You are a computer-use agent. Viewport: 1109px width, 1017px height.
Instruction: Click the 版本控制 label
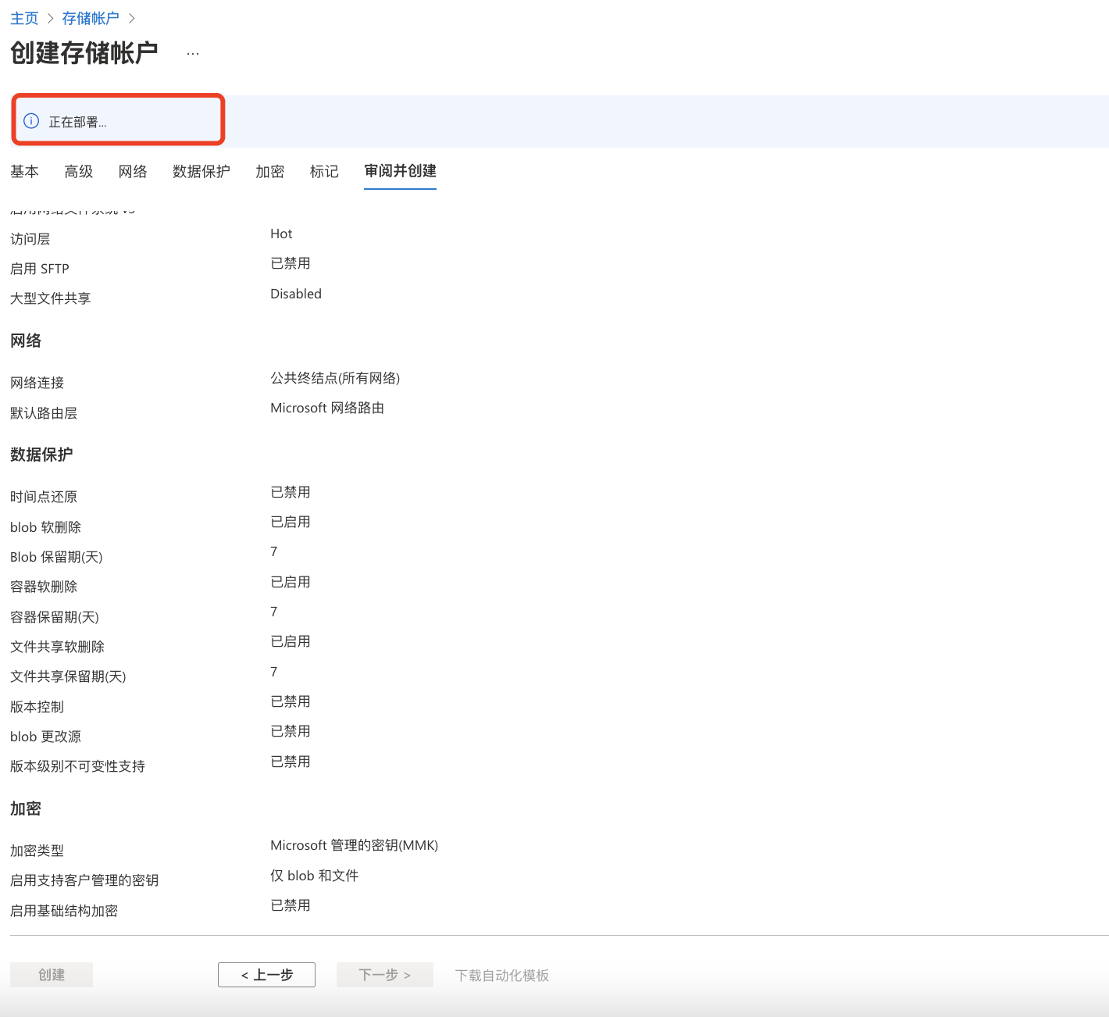click(x=37, y=707)
